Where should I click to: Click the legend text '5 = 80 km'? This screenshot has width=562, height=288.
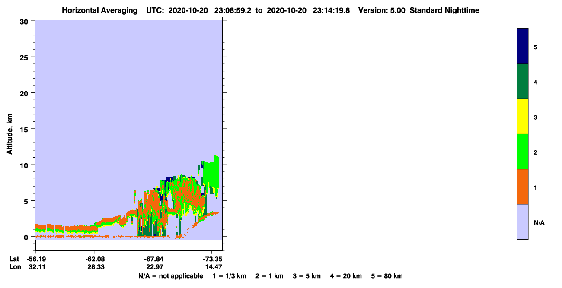387,276
